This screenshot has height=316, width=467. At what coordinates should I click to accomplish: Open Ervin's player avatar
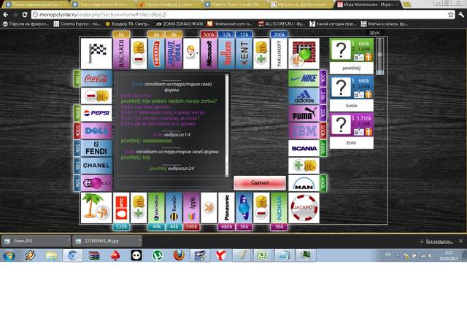(x=341, y=125)
